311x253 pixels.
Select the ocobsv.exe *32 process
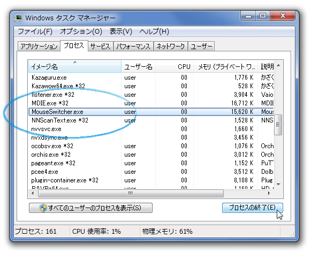[151, 146]
